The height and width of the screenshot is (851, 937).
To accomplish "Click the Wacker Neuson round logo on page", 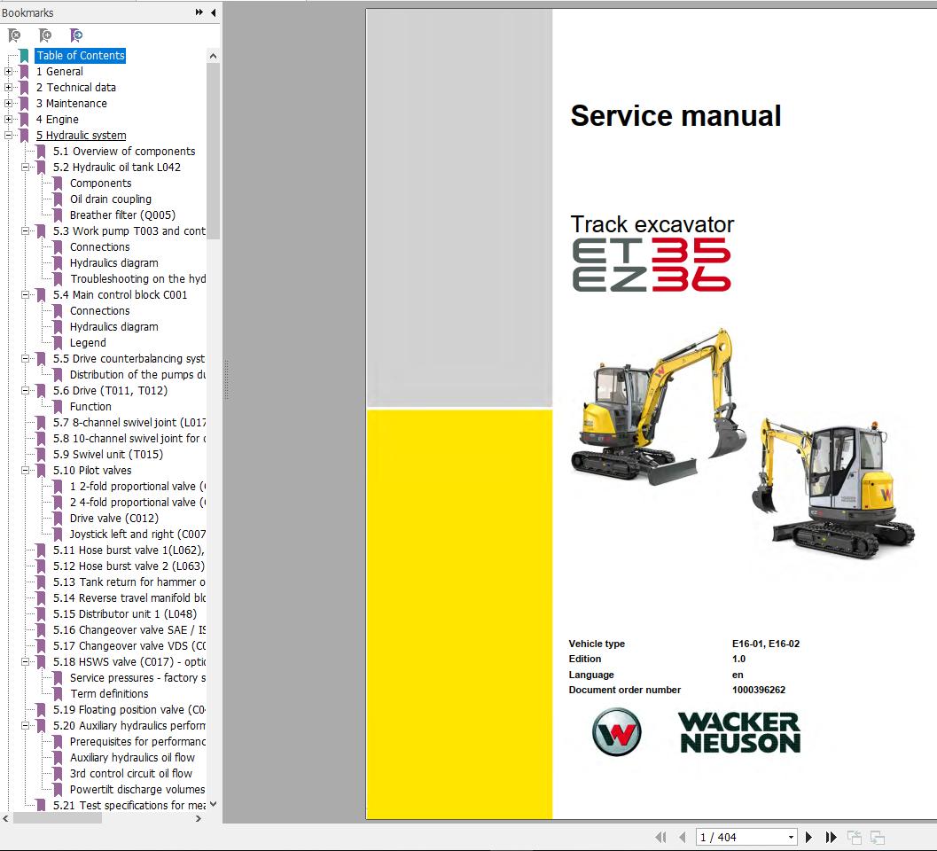I will 616,731.
